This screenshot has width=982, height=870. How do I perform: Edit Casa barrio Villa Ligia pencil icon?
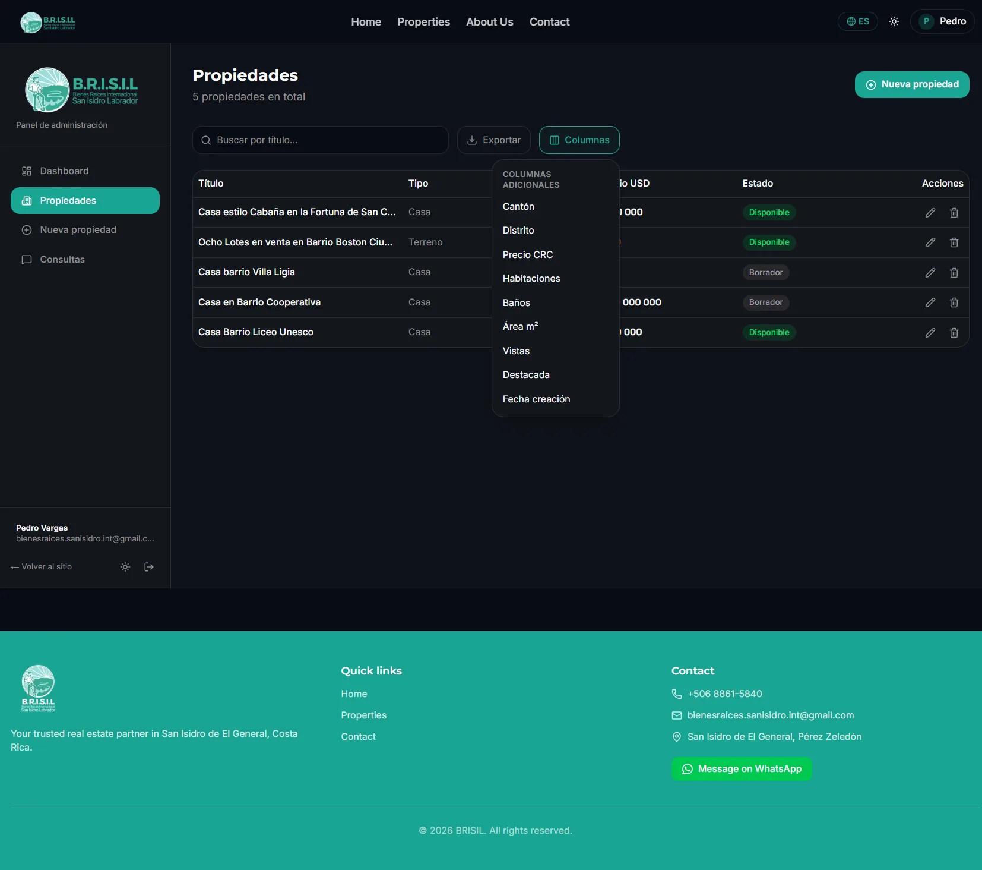coord(930,273)
